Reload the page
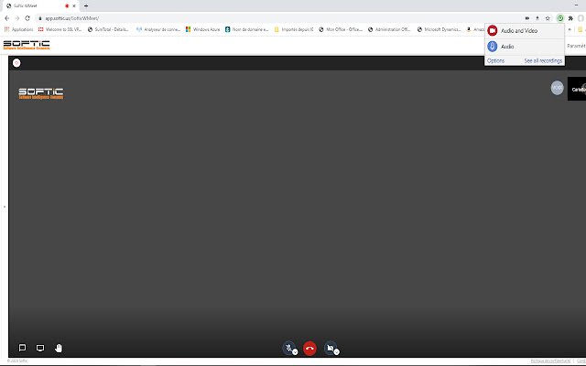The width and height of the screenshot is (586, 366). point(27,18)
